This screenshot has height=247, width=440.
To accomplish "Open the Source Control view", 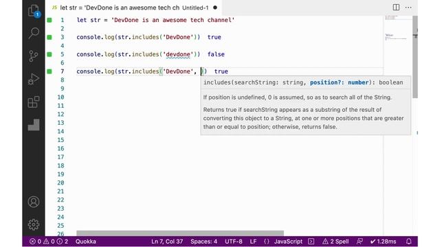I will pyautogui.click(x=34, y=56).
